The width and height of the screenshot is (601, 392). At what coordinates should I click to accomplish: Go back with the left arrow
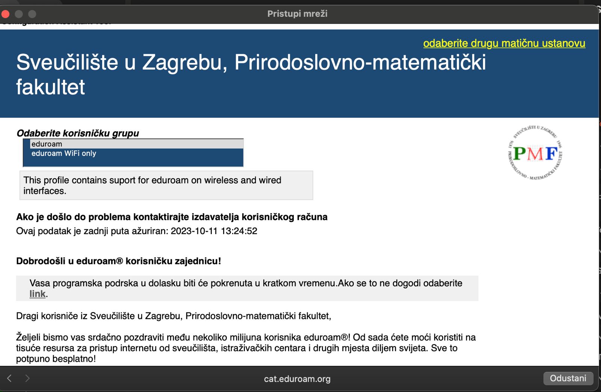point(9,378)
